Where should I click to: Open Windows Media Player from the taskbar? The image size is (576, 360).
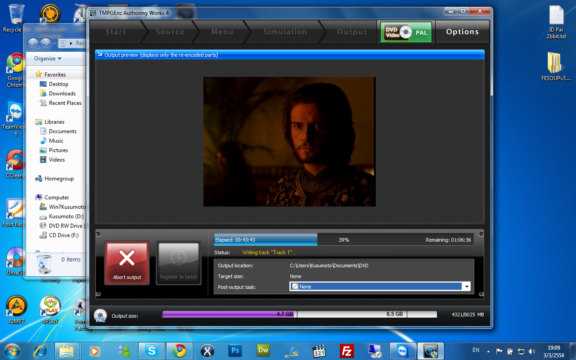tap(95, 351)
